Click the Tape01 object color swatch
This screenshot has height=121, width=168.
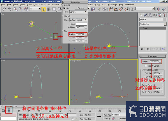click(165, 20)
